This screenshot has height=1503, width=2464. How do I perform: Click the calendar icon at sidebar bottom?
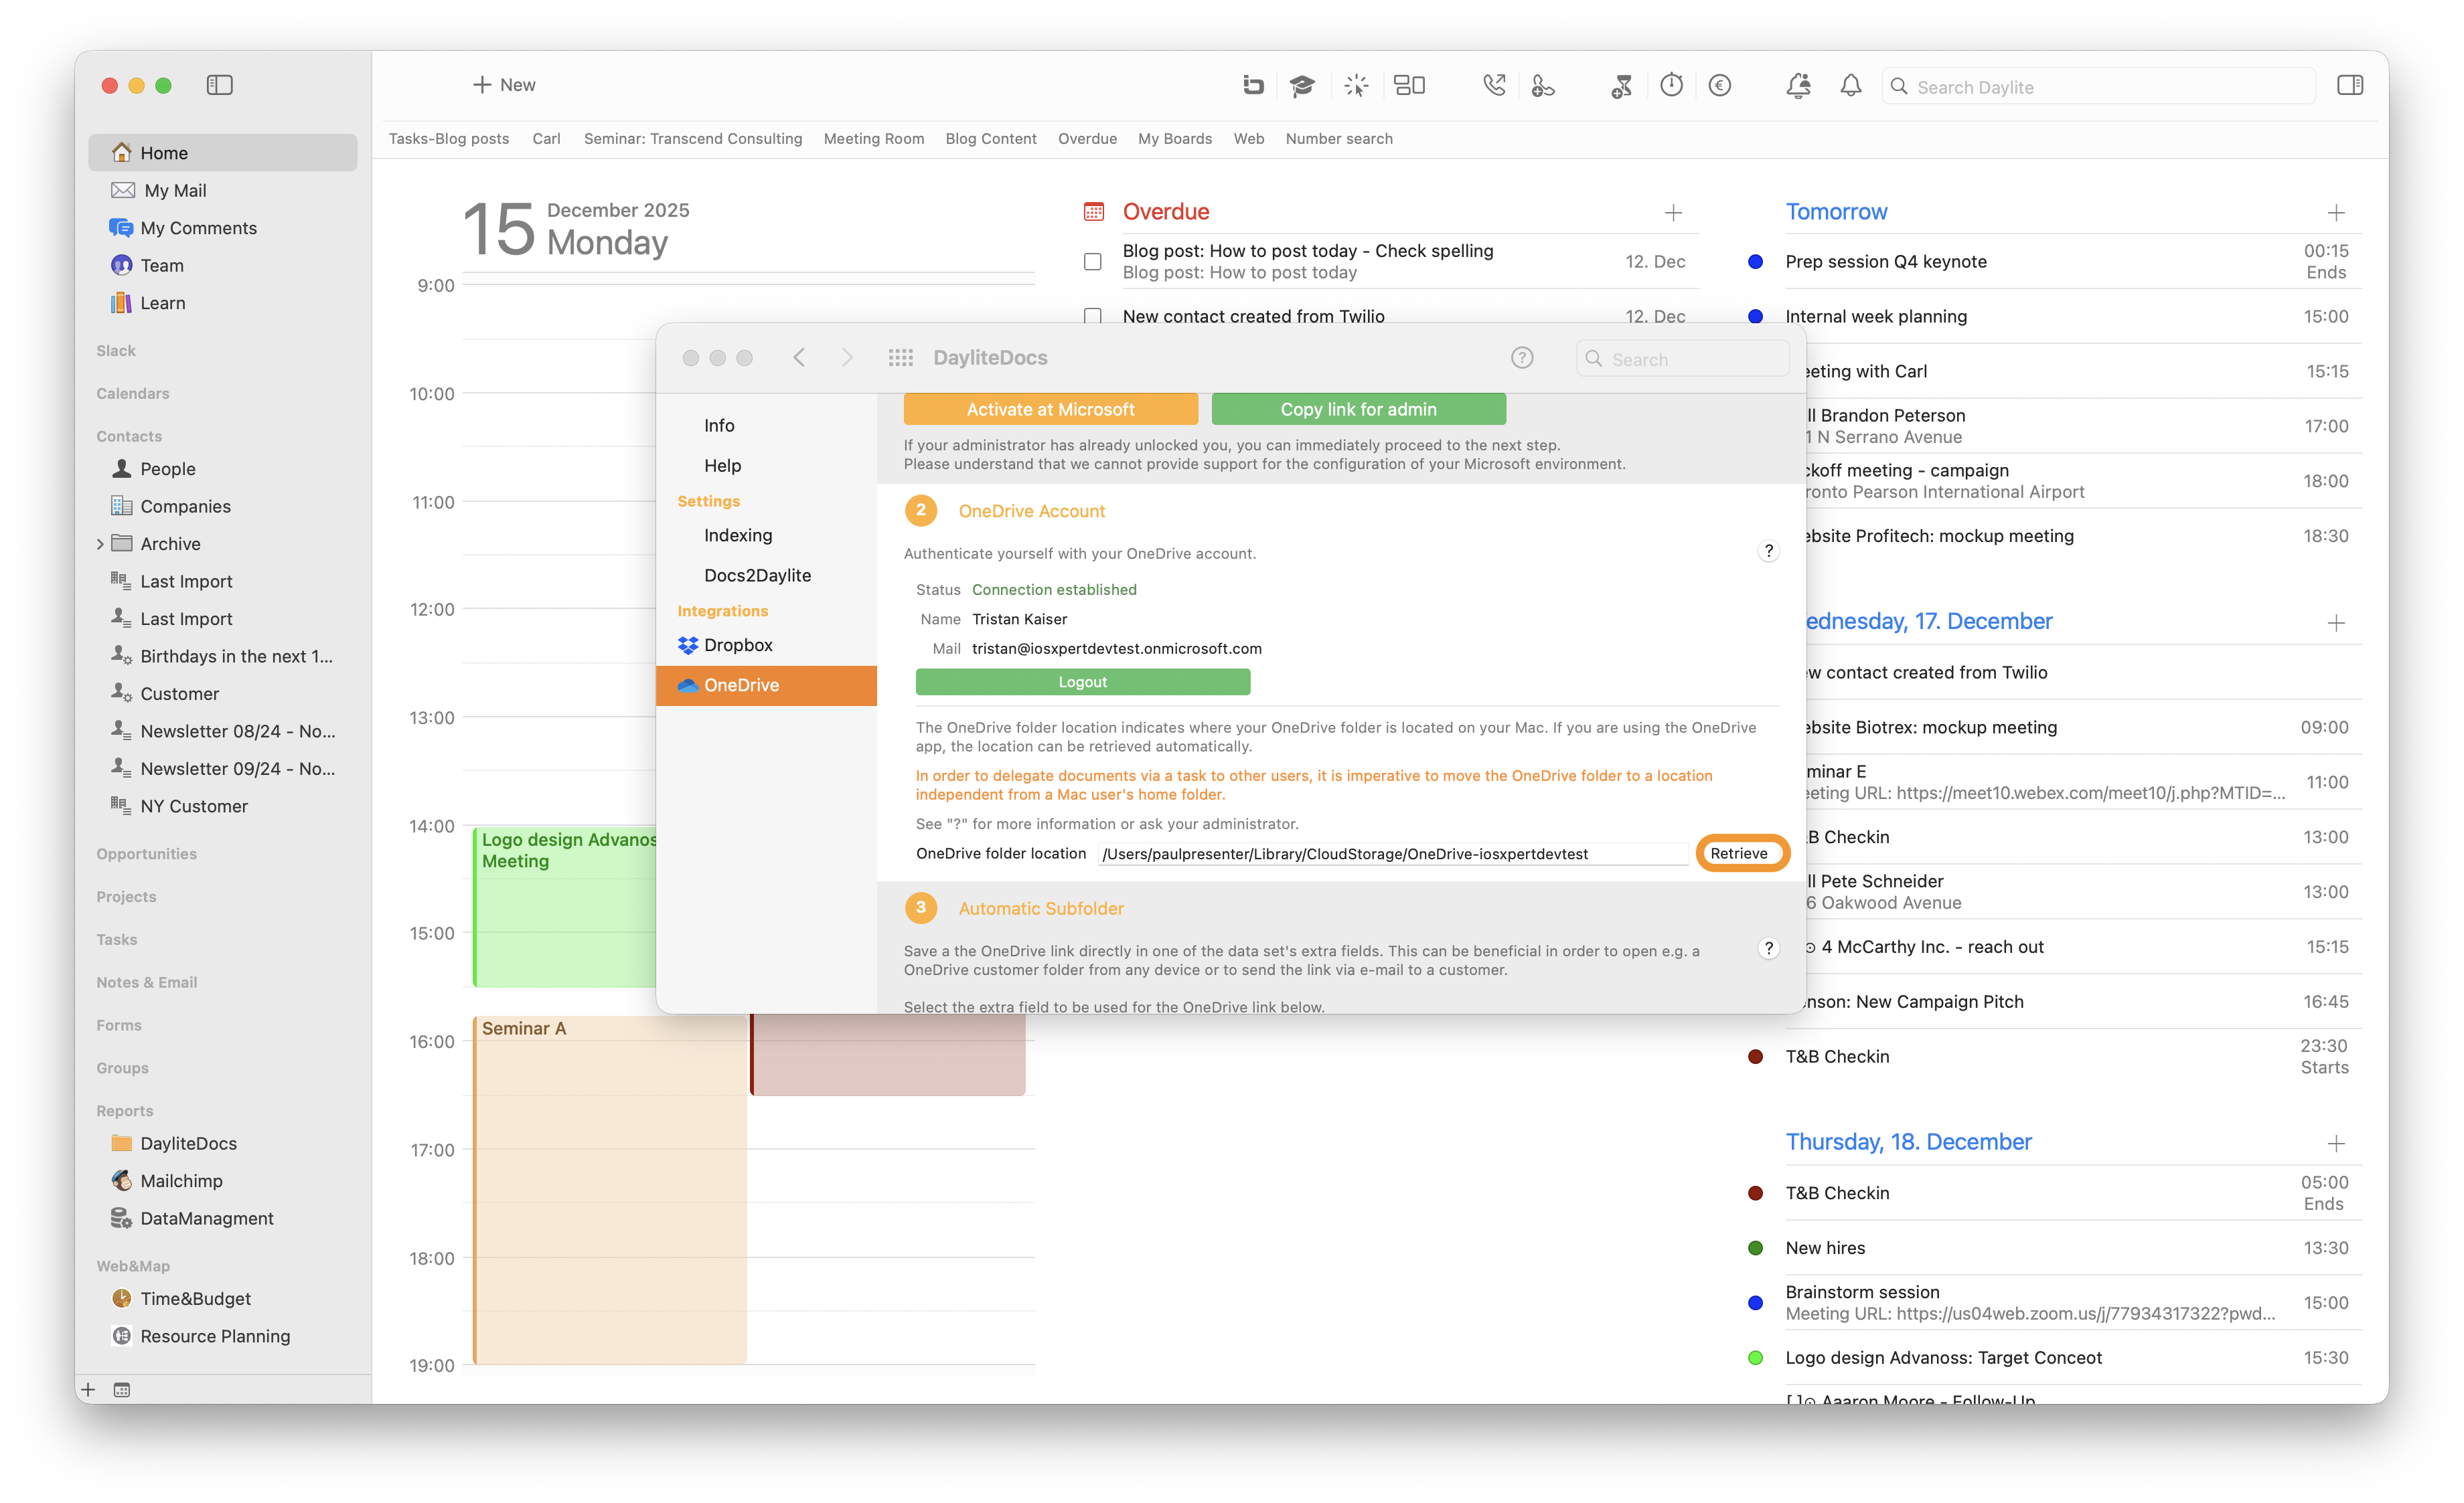click(x=122, y=1390)
